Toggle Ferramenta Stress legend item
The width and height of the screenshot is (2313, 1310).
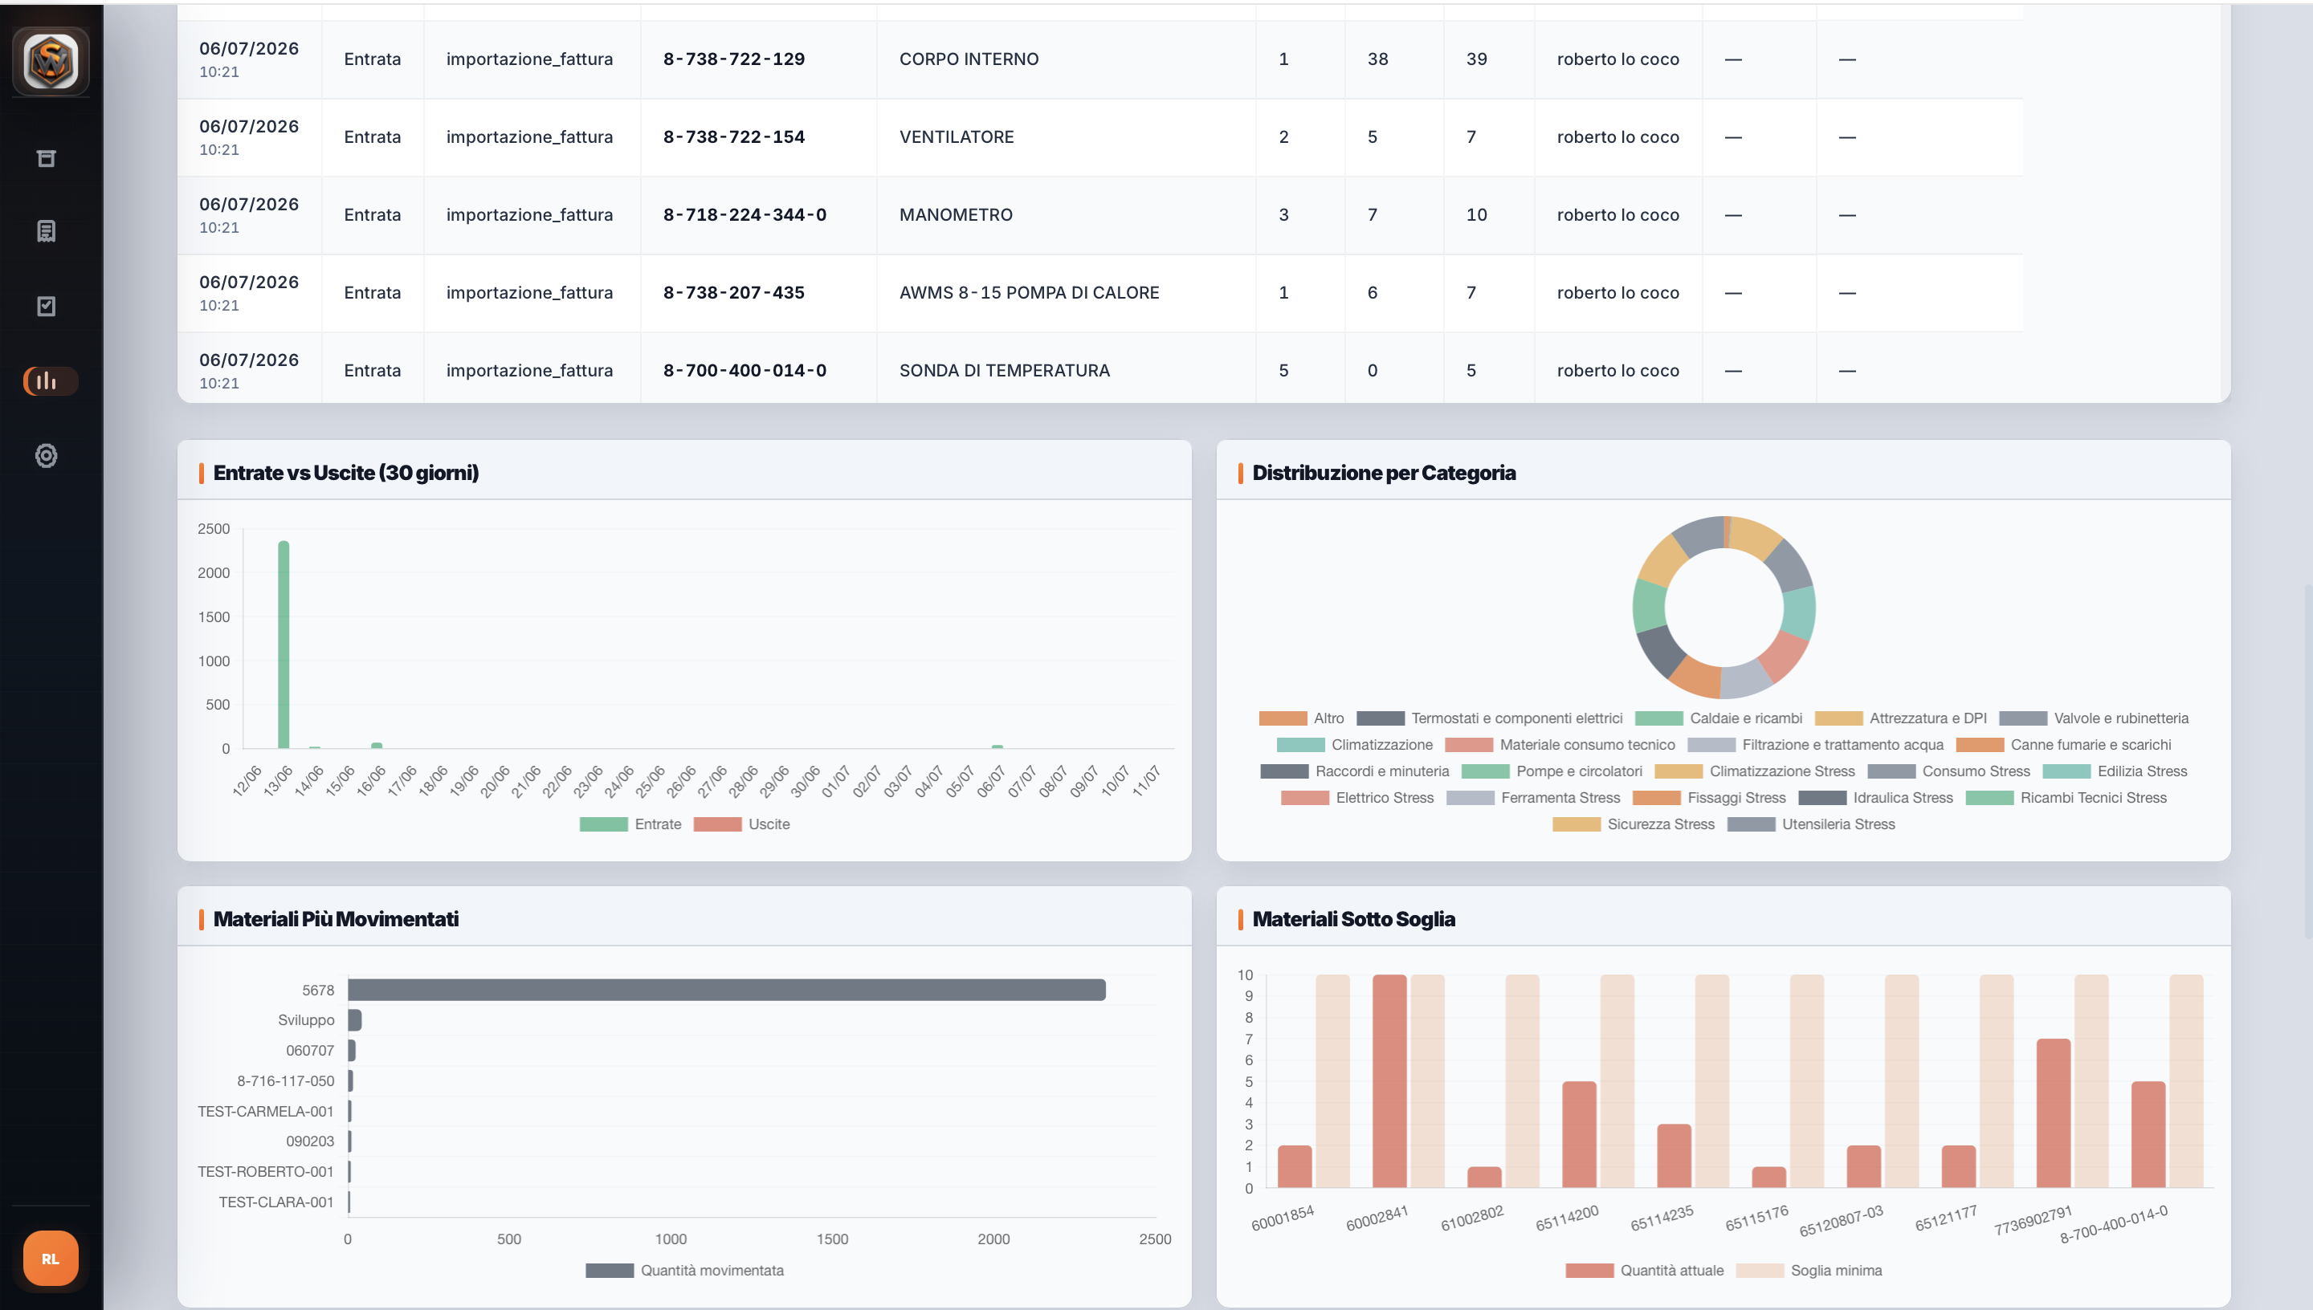pos(1532,798)
